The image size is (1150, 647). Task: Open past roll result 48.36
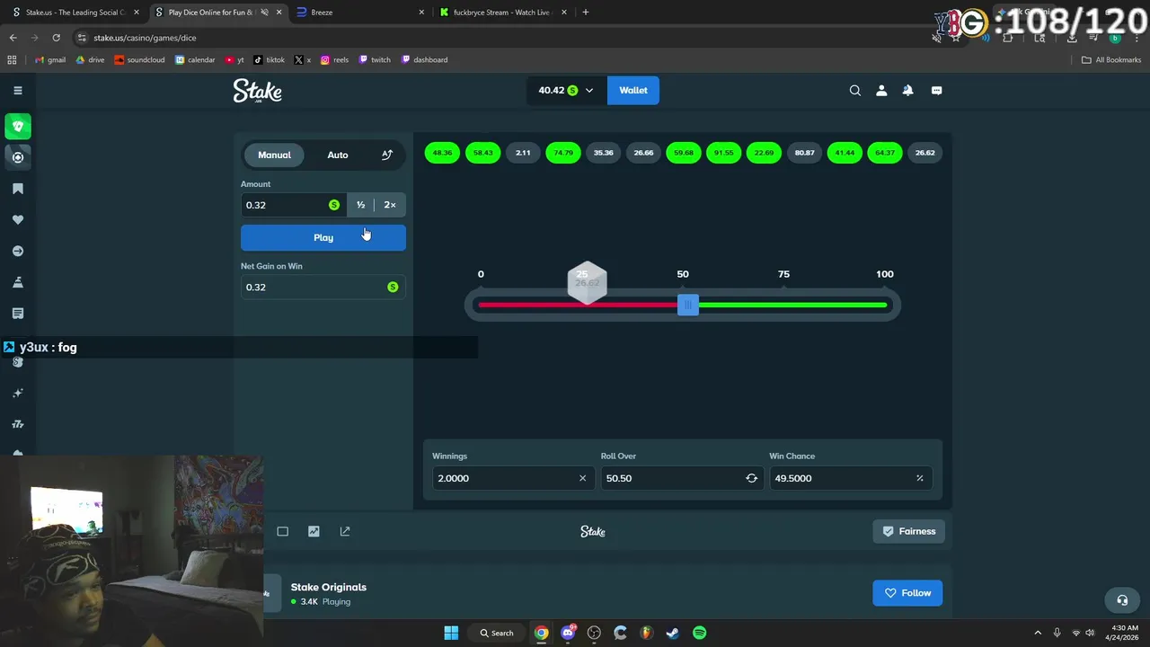tap(442, 153)
